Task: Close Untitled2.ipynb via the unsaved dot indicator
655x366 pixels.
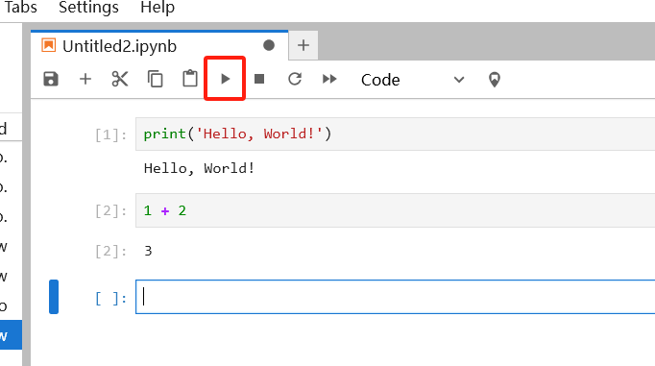Action: pyautogui.click(x=269, y=45)
